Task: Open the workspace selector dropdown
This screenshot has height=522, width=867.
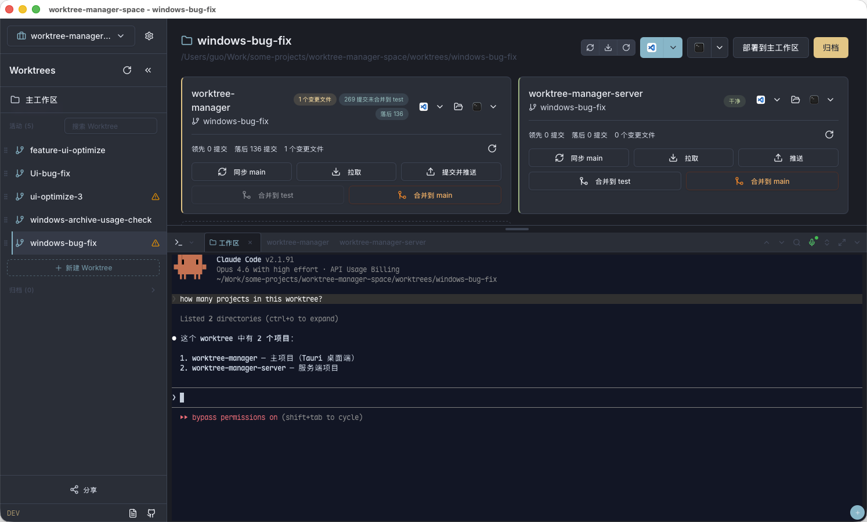Action: 71,36
